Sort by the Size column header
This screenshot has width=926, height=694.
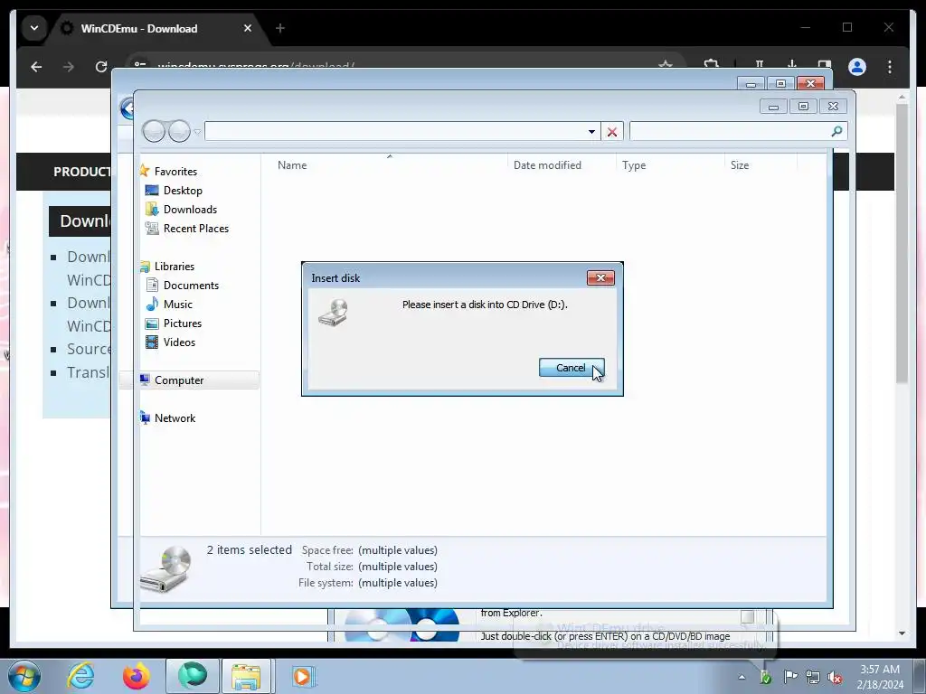740,165
